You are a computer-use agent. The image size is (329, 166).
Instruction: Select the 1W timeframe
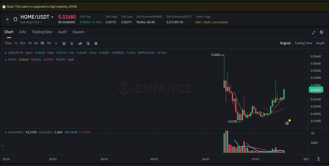[x=48, y=43]
